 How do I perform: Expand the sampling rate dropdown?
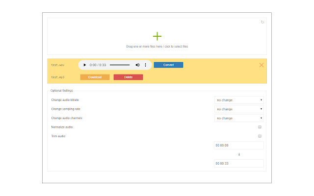pos(239,109)
